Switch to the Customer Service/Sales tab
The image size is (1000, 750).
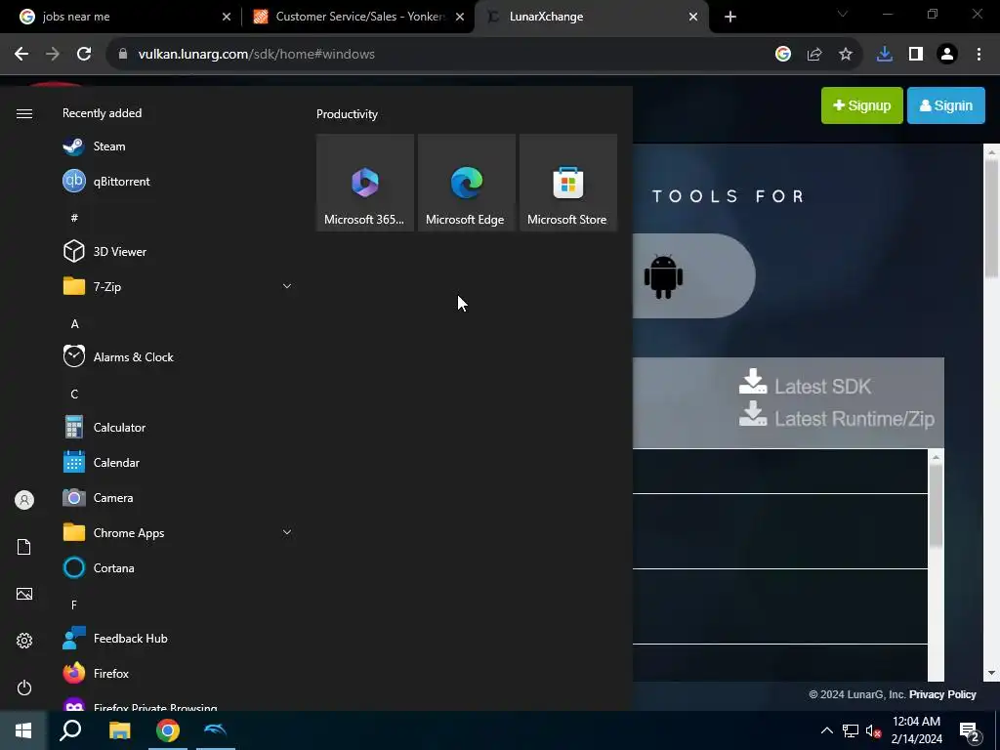coord(360,17)
